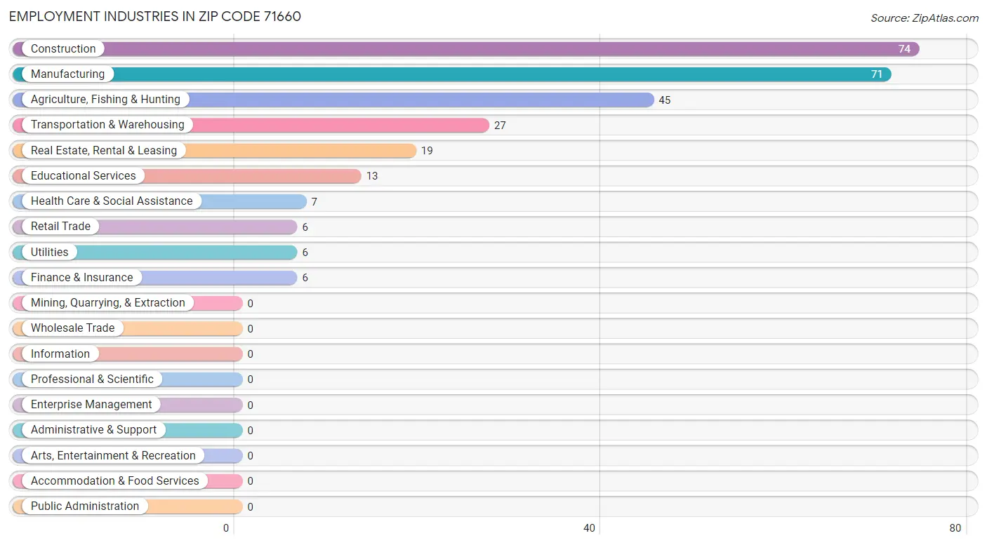
Task: Select the Transportation & Warehousing label
Action: pos(107,125)
